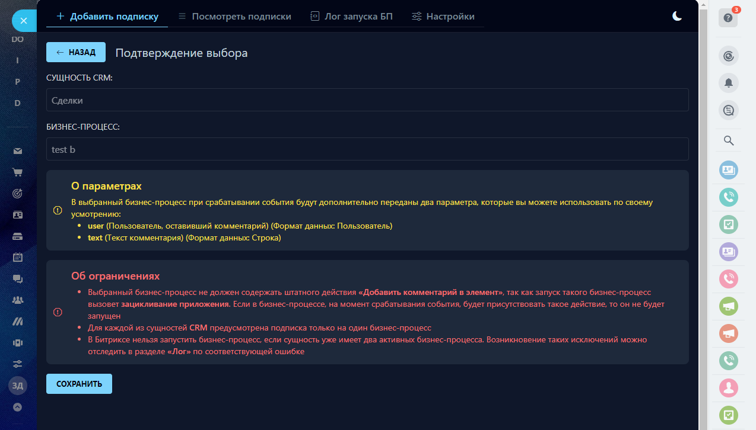Open the Настройки tab
756x430 pixels.
(x=443, y=17)
